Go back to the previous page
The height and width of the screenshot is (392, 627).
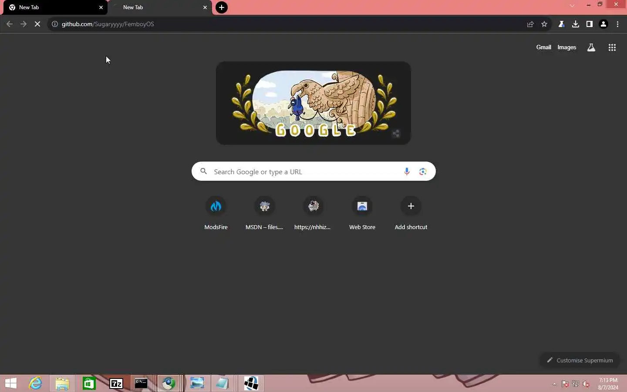tap(10, 24)
